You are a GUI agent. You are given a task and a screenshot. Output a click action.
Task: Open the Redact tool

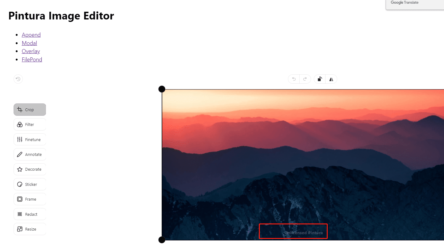pos(30,214)
